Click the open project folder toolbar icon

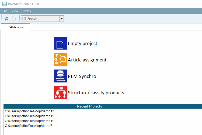tap(6, 19)
